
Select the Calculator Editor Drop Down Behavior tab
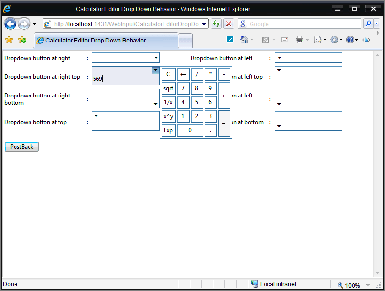point(105,41)
